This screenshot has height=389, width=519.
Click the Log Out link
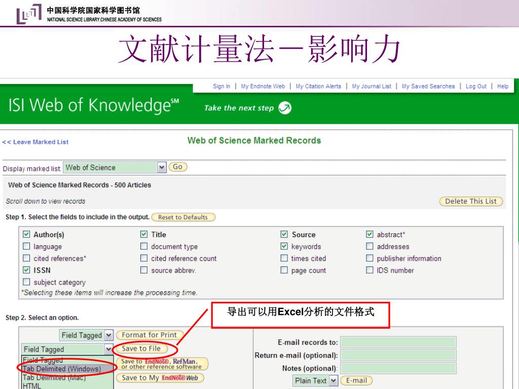pos(476,86)
